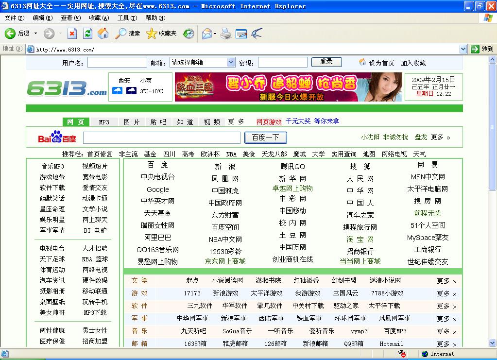Switch to the MP3 search tab
This screenshot has height=360, width=497.
(104, 122)
